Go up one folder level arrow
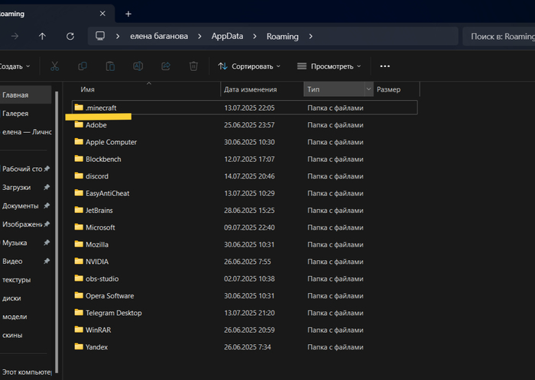 coord(42,36)
